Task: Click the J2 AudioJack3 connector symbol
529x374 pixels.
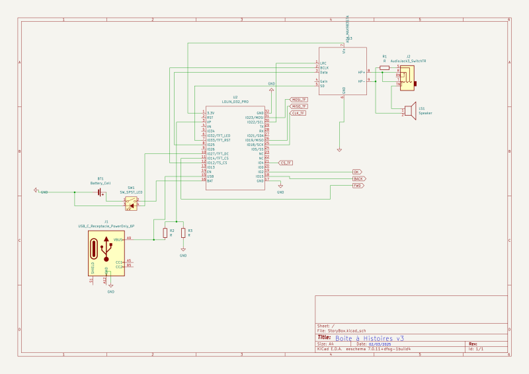Action: [407, 78]
